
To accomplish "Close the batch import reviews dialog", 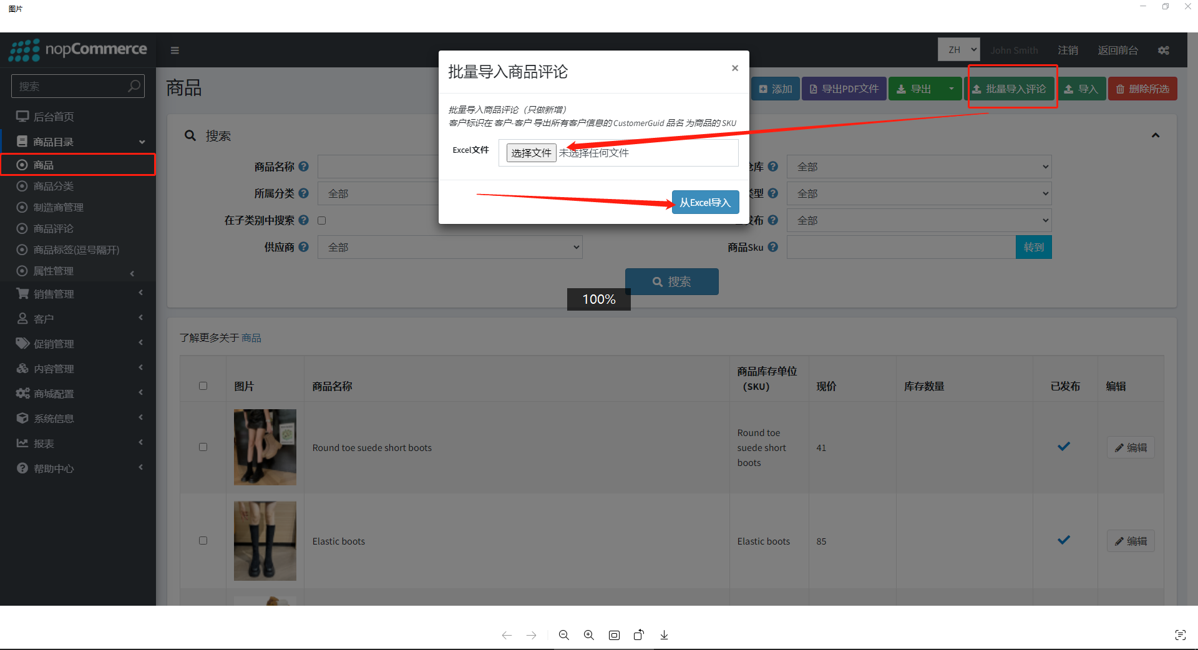I will (734, 68).
